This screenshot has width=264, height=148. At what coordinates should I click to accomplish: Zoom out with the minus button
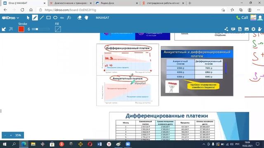pos(5,135)
